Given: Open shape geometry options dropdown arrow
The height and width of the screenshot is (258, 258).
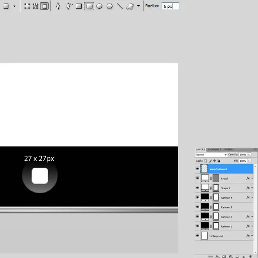Looking at the screenshot, I should (x=138, y=6).
